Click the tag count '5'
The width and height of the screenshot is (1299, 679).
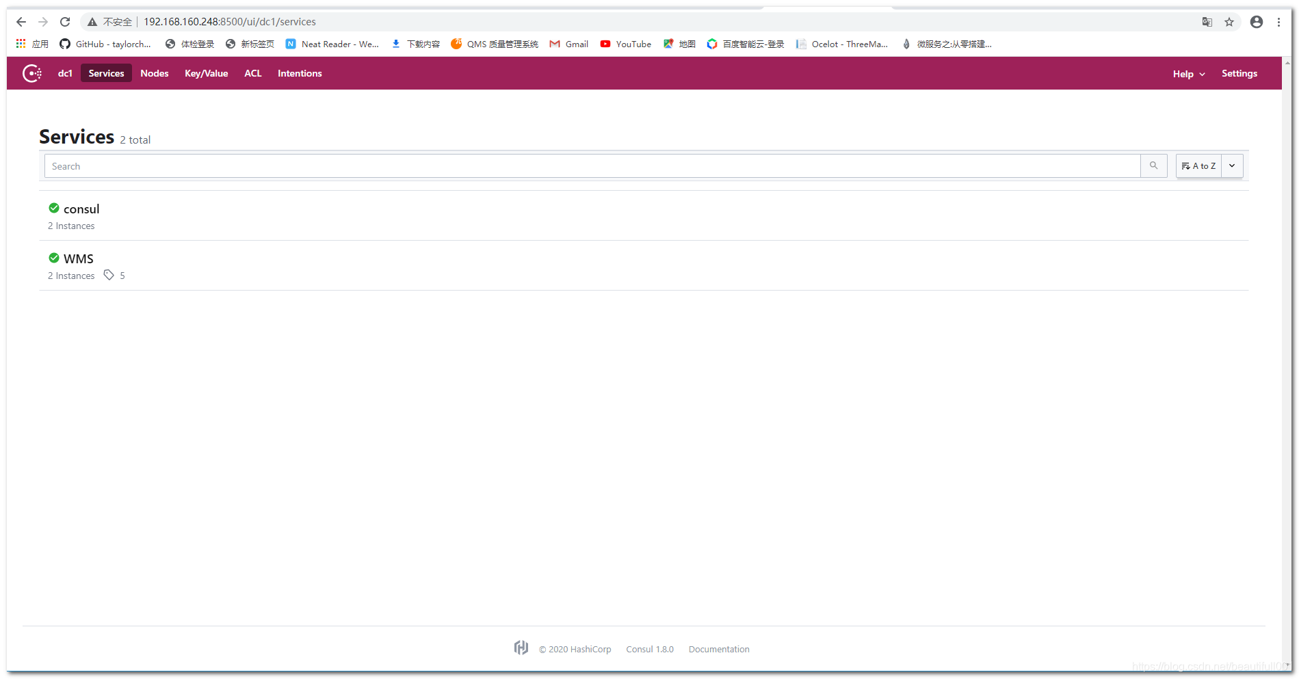click(x=122, y=276)
